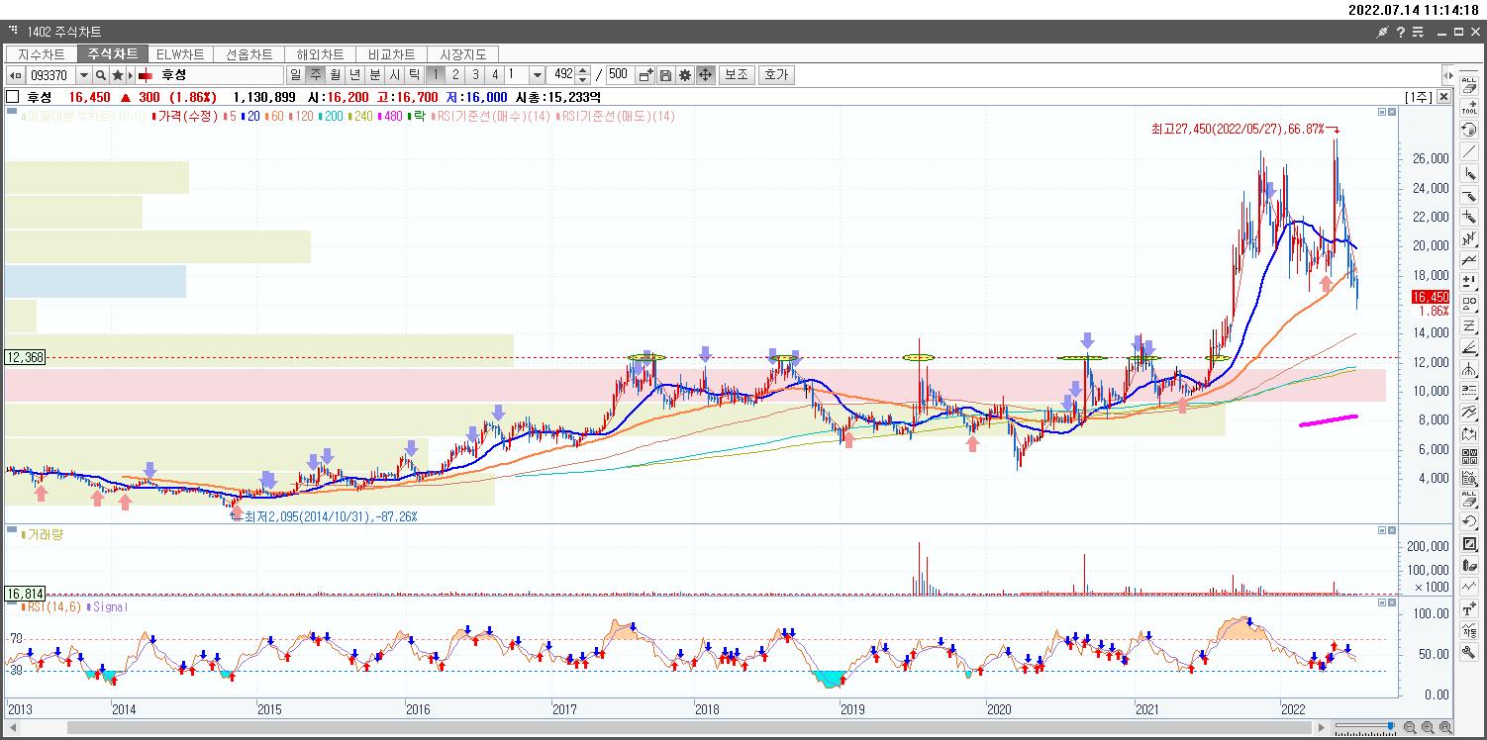Image resolution: width=1487 pixels, height=740 pixels.
Task: Choose interval preset 3
Action: click(x=475, y=74)
